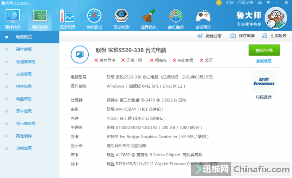Click 生成报表 generate report
This screenshot has height=178, width=292.
[x=274, y=36]
